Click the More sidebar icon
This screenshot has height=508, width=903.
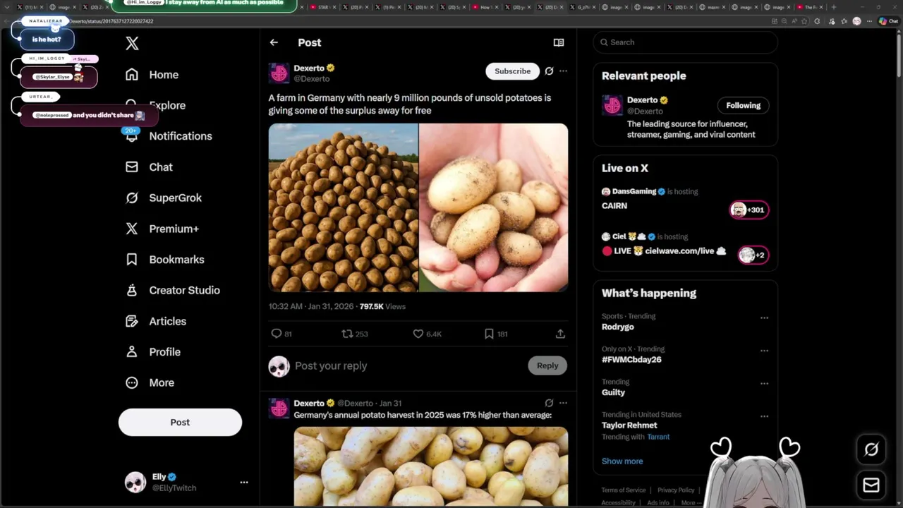pyautogui.click(x=132, y=382)
